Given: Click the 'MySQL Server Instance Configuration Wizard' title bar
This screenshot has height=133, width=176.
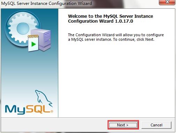Looking at the screenshot, I should point(46,3).
